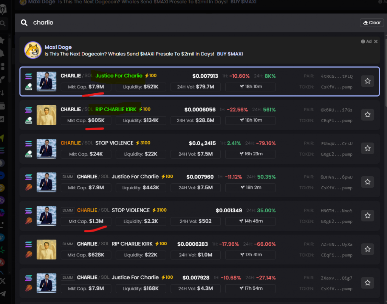The width and height of the screenshot is (387, 304).
Task: Click the ad info icon beside Ad label
Action: [x=363, y=41]
